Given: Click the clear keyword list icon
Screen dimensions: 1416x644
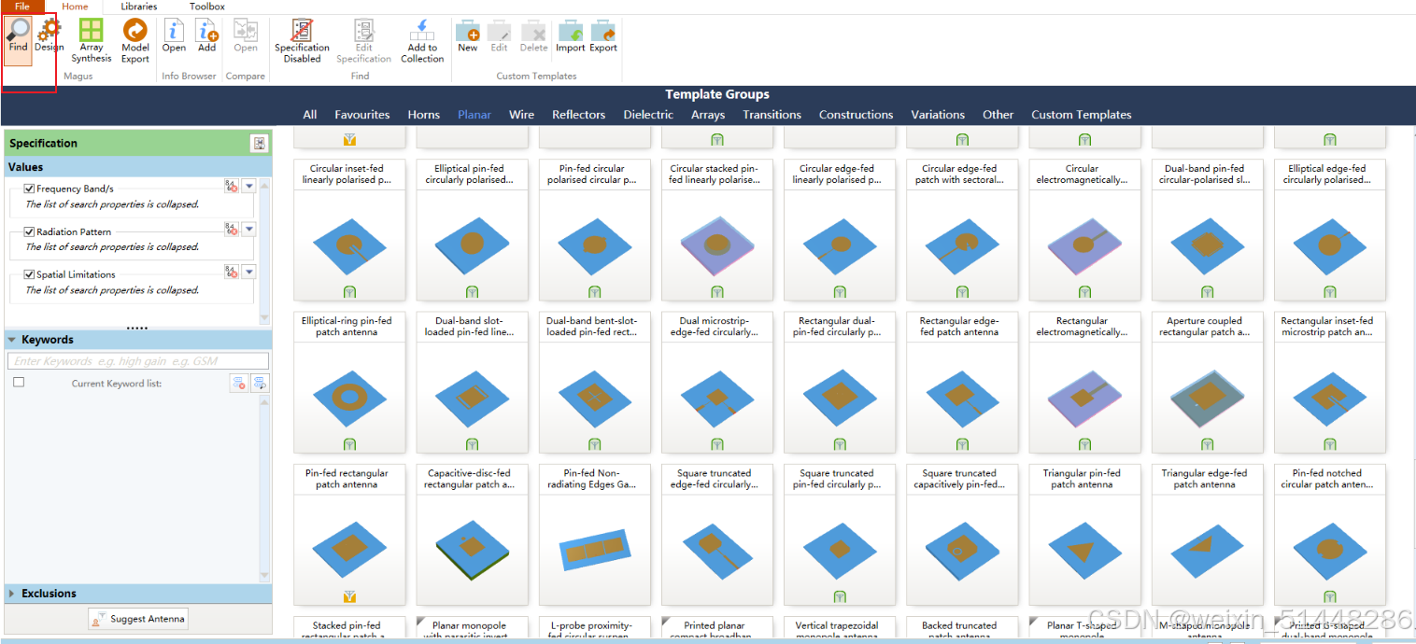Looking at the screenshot, I should coord(239,384).
